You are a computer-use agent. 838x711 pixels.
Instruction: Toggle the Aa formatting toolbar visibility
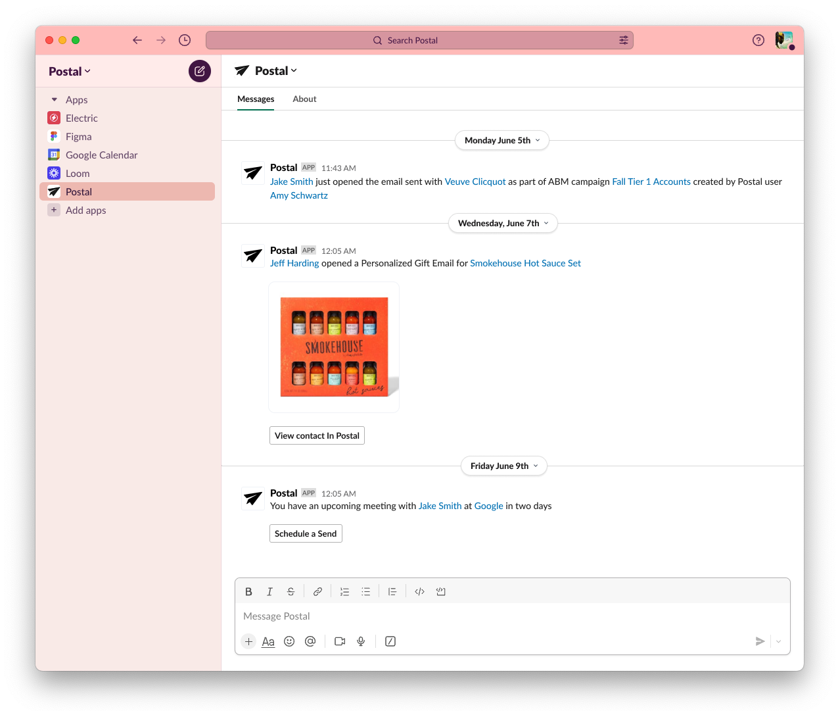(268, 641)
